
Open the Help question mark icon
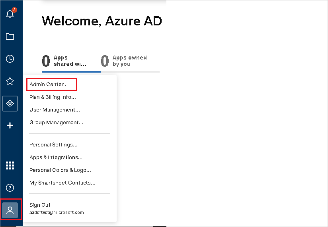pyautogui.click(x=10, y=188)
